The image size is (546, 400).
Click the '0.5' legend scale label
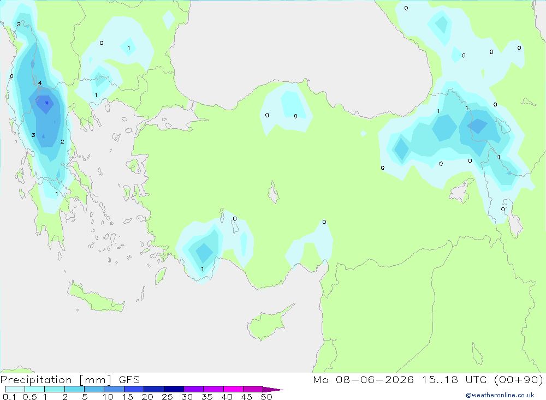click(x=29, y=397)
